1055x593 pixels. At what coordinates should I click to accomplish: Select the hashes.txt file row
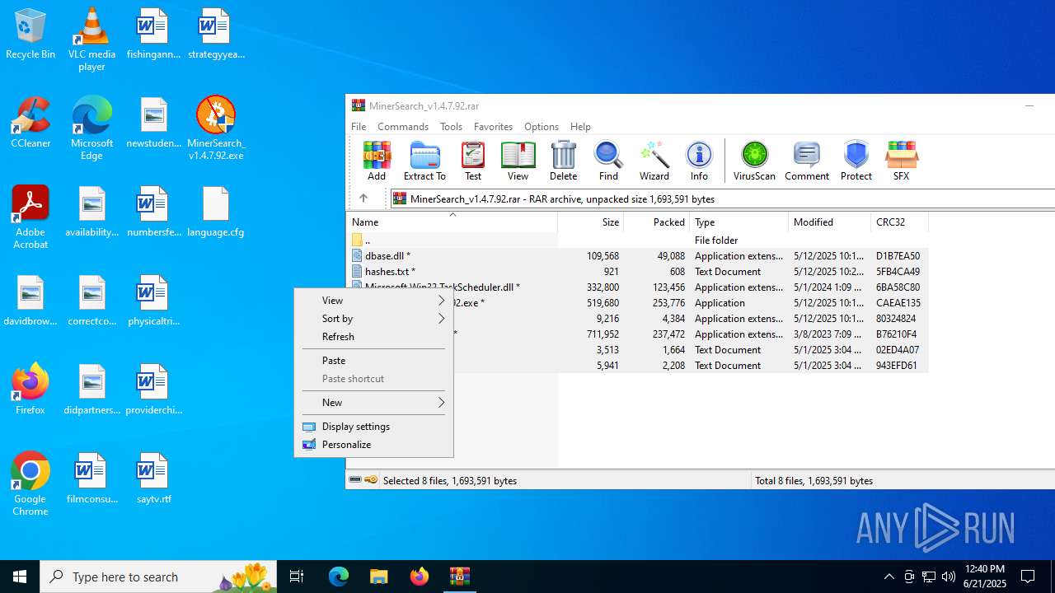click(637, 272)
